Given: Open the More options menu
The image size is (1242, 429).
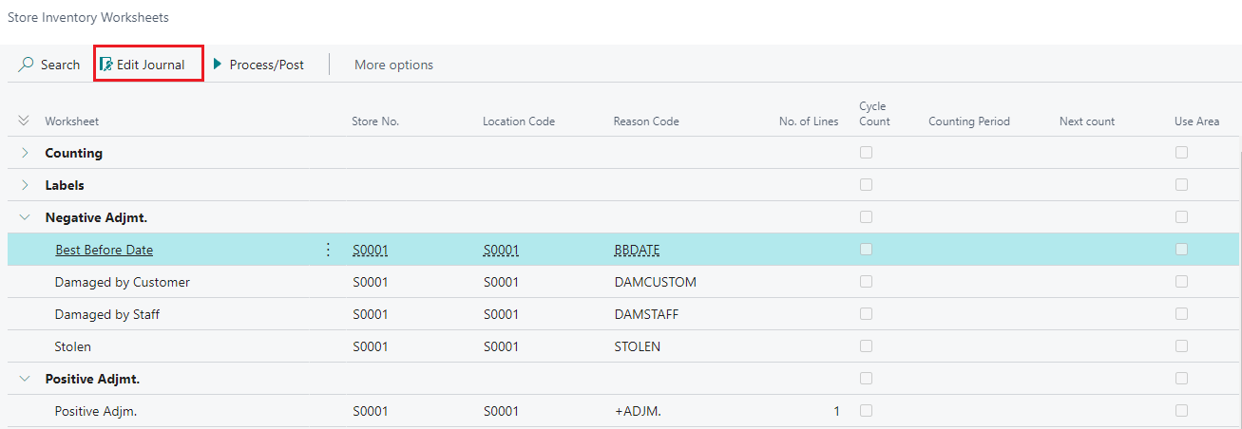Looking at the screenshot, I should tap(393, 65).
